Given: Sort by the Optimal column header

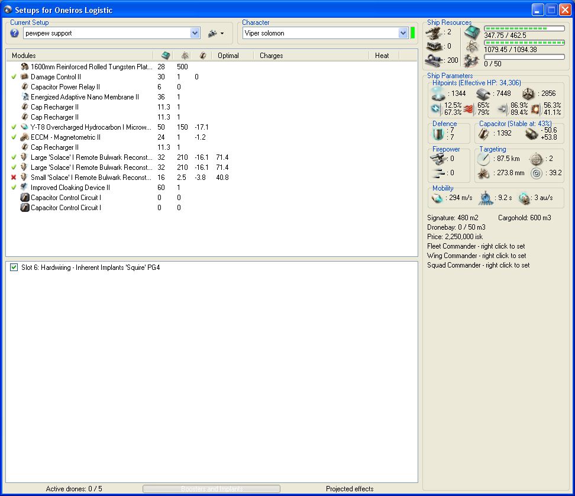Looking at the screenshot, I should click(x=228, y=55).
